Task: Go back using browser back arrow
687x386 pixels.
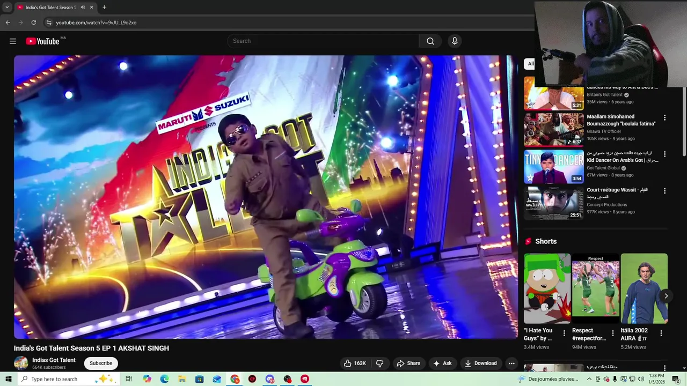Action: (x=8, y=23)
